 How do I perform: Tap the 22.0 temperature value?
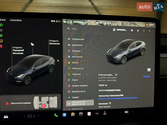(31, 116)
